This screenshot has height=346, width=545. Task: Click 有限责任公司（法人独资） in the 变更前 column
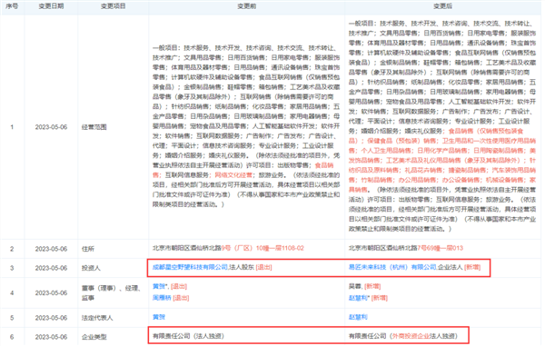click(x=188, y=336)
